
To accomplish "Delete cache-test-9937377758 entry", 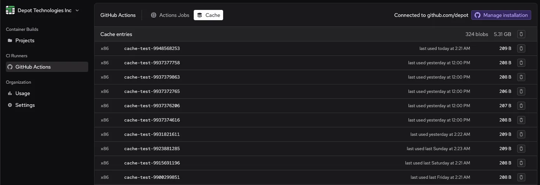I will point(521,63).
